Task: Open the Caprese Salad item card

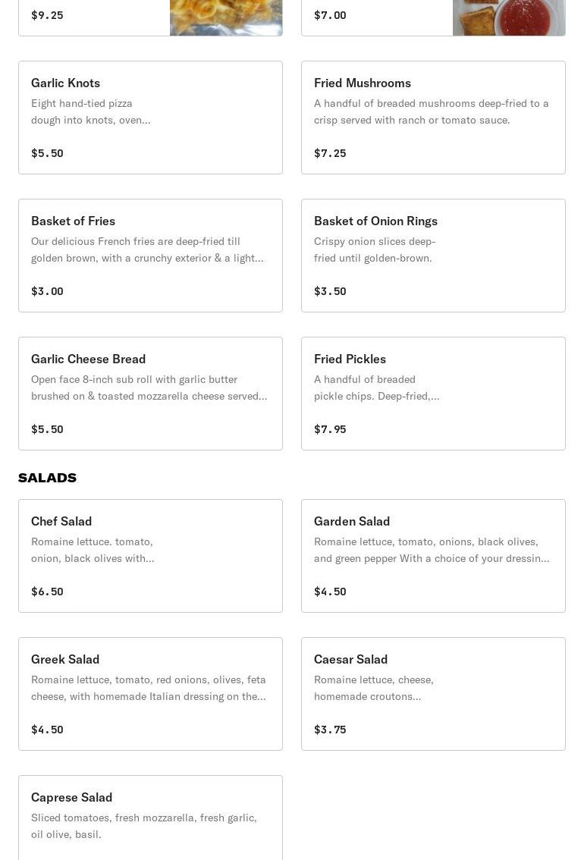Action: [x=150, y=818]
